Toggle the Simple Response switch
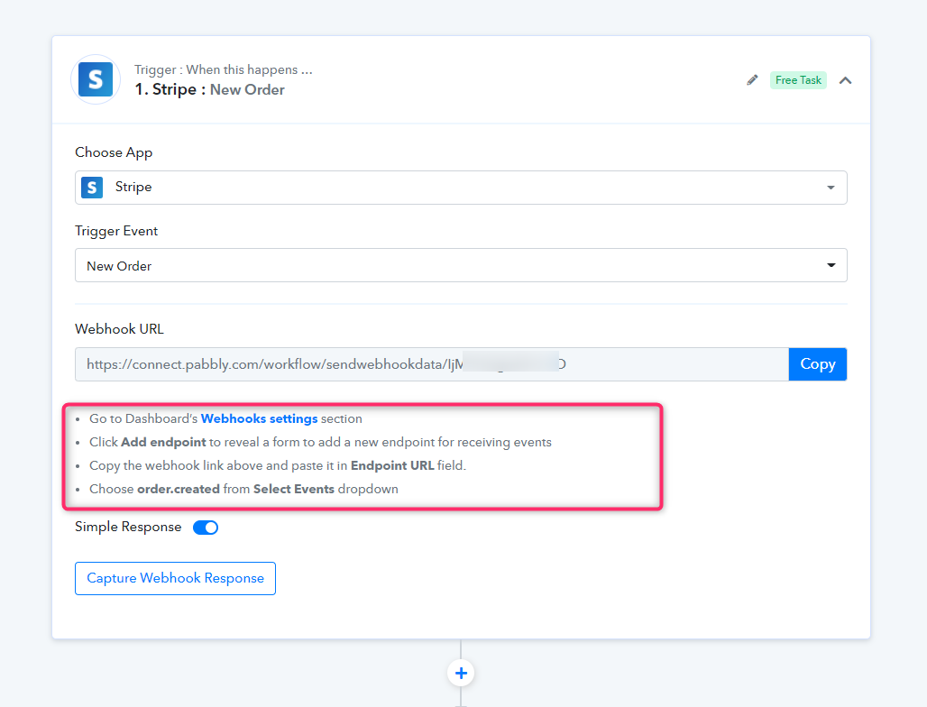Image resolution: width=927 pixels, height=707 pixels. tap(206, 528)
